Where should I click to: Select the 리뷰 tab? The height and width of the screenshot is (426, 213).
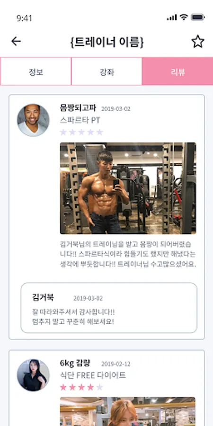[177, 71]
